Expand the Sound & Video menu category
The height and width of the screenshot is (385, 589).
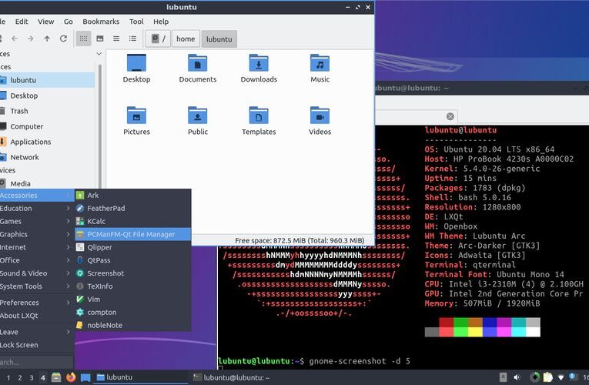(36, 273)
